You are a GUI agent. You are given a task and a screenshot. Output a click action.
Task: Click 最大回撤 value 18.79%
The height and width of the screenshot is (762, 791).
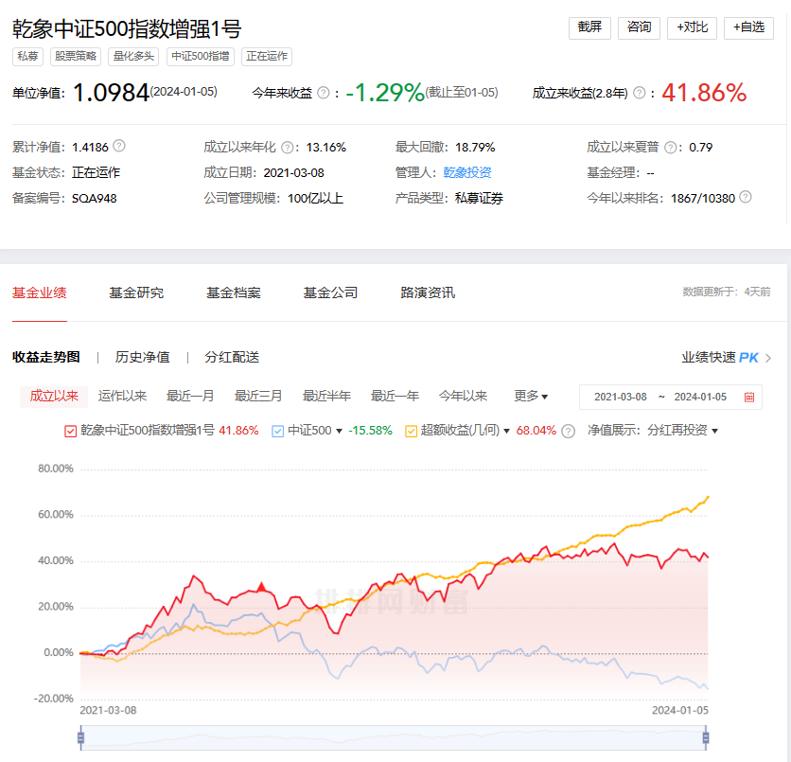tap(475, 148)
